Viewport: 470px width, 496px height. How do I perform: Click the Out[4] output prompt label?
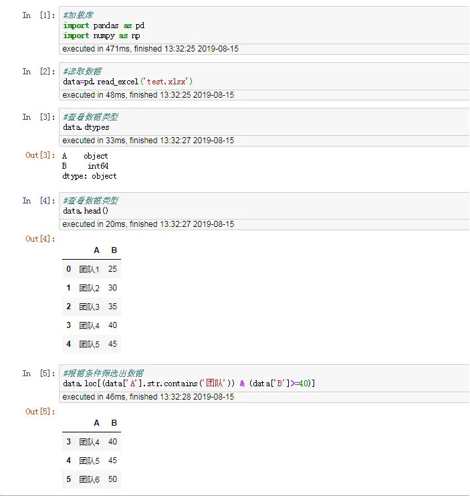(x=40, y=239)
